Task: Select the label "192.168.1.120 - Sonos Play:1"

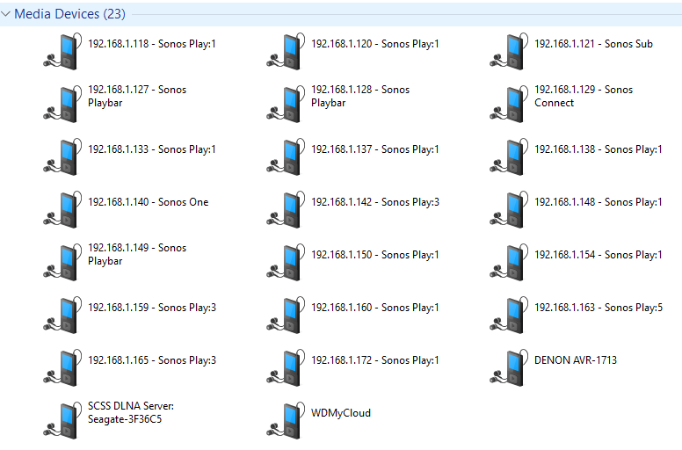Action: pyautogui.click(x=375, y=44)
